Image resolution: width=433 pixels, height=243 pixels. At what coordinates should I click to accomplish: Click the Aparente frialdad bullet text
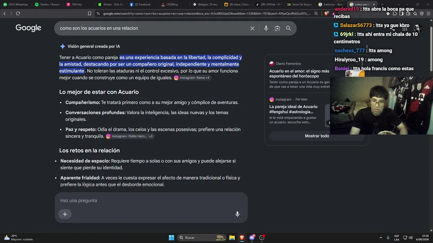click(x=150, y=181)
